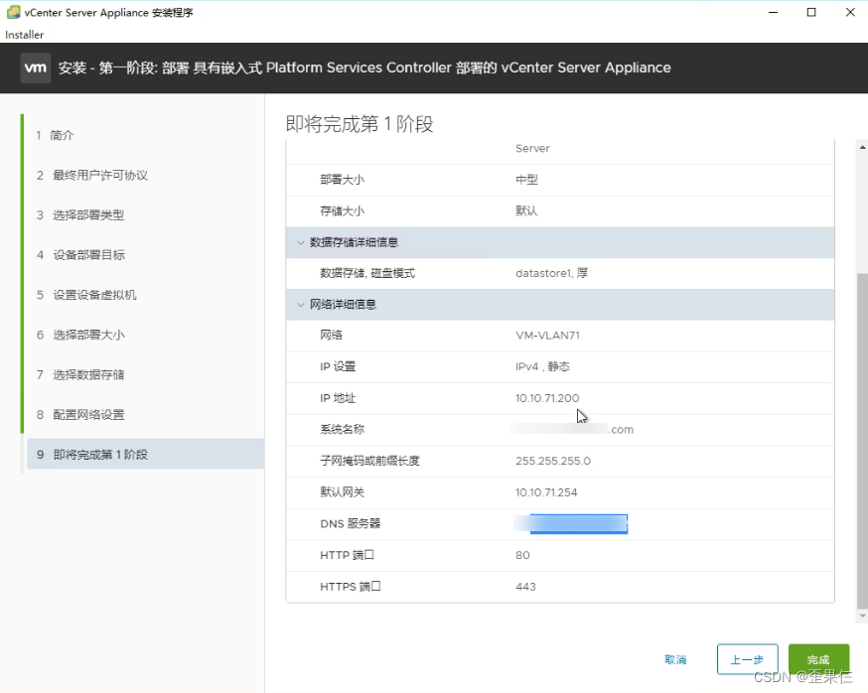
Task: Maximize the installer window
Action: (x=811, y=12)
